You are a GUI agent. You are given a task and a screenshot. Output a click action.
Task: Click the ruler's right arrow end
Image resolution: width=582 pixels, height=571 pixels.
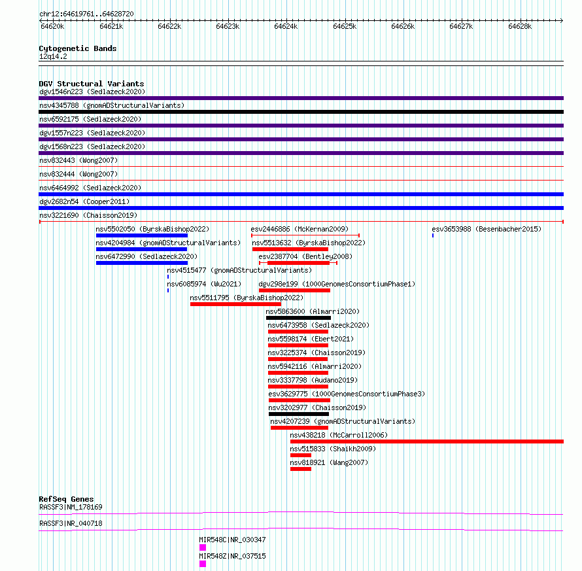pyautogui.click(x=562, y=21)
